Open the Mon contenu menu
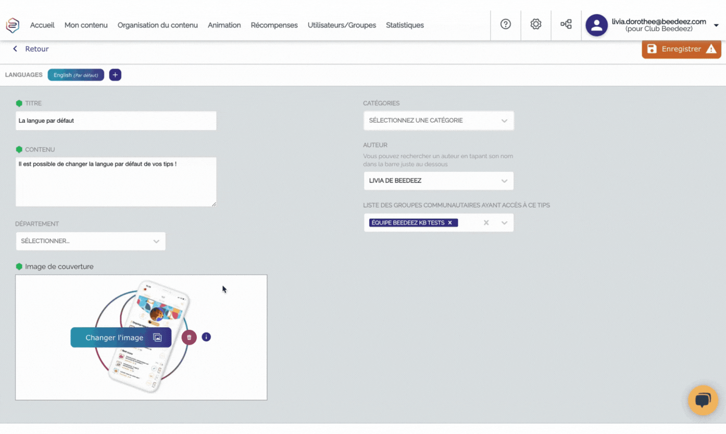Screen dimensions: 726x434 click(86, 25)
